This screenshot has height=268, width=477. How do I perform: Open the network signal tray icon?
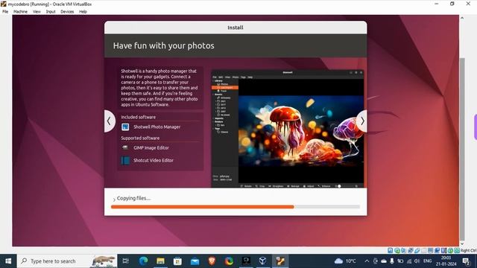point(409,261)
